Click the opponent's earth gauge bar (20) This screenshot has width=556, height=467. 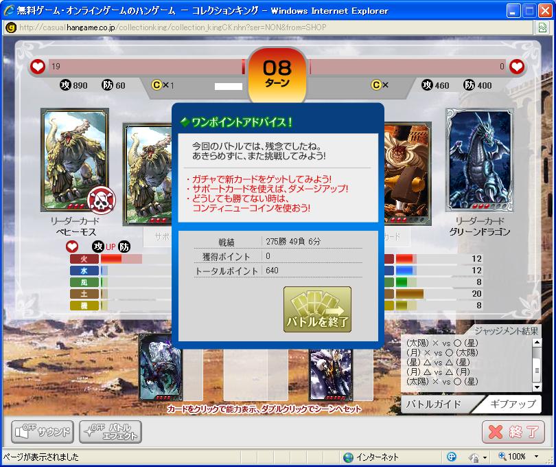tap(410, 294)
